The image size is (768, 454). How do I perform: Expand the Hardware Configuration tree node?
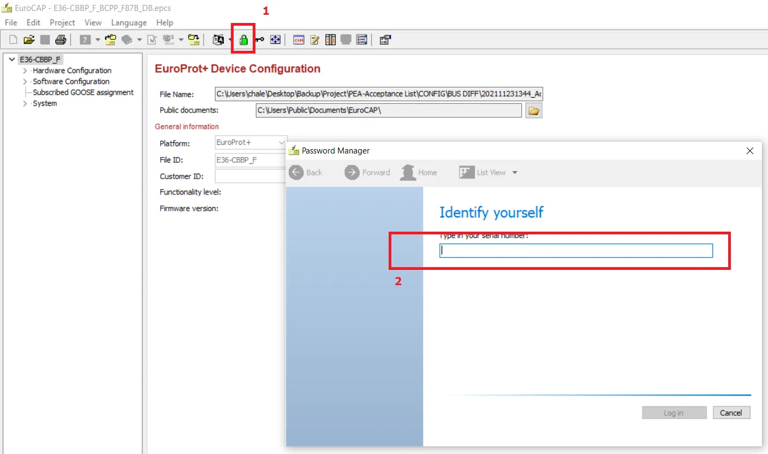pyautogui.click(x=25, y=70)
